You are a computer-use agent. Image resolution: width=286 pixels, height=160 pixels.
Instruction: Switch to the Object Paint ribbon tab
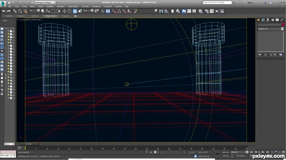pos(50,16)
